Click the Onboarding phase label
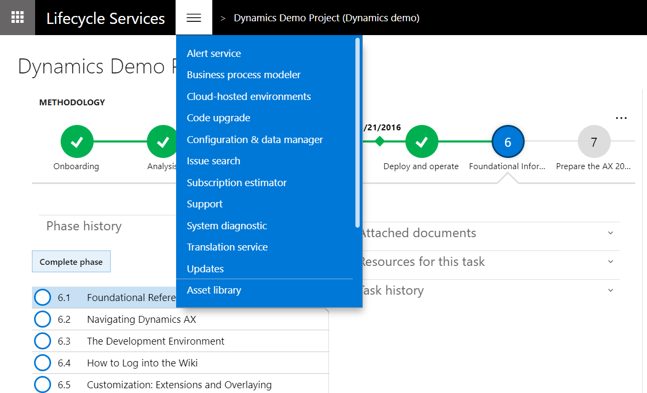This screenshot has height=393, width=647. (x=76, y=166)
